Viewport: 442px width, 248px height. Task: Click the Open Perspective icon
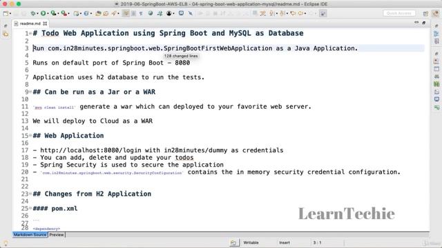pyautogui.click(x=425, y=13)
